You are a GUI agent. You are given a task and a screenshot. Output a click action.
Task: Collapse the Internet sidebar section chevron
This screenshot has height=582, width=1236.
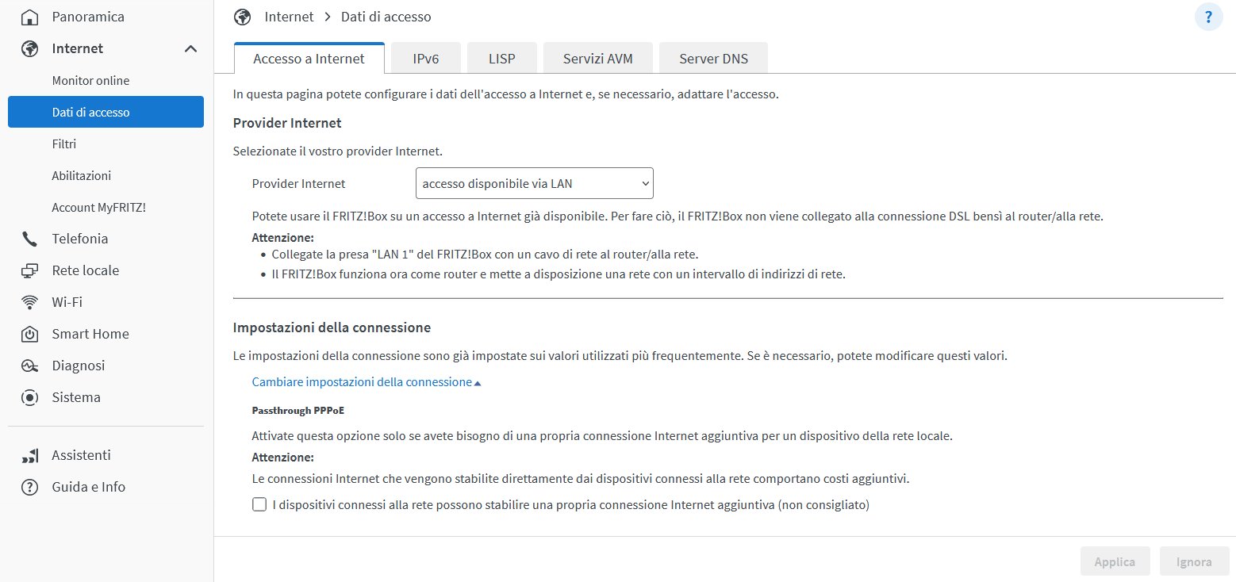(x=190, y=48)
